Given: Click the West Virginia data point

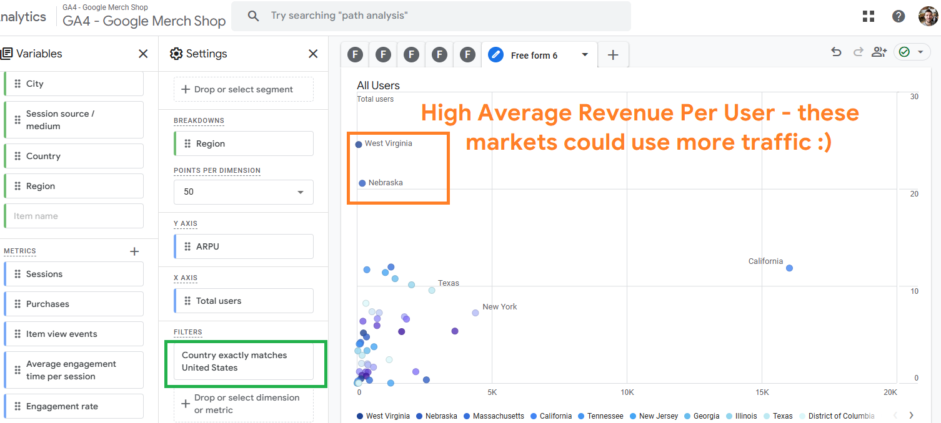Looking at the screenshot, I should pos(359,144).
